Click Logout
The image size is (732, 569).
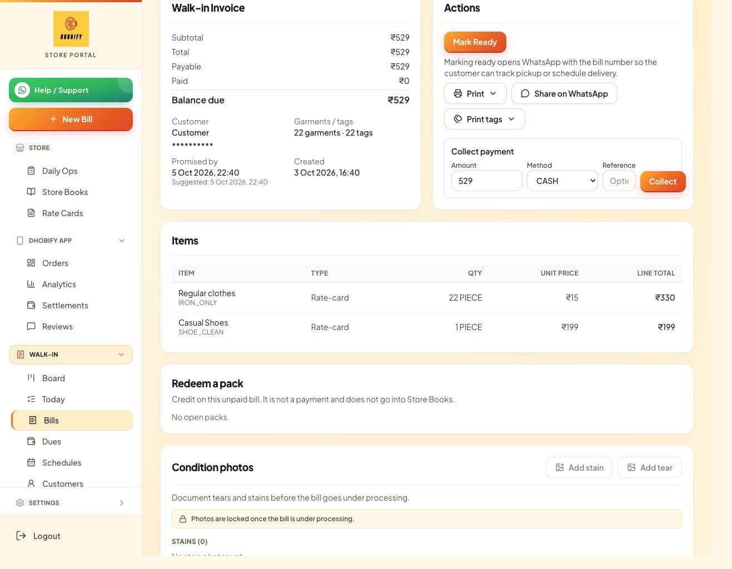pos(47,536)
